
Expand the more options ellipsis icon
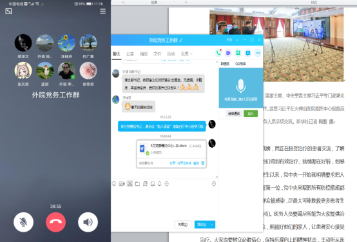pos(258,53)
